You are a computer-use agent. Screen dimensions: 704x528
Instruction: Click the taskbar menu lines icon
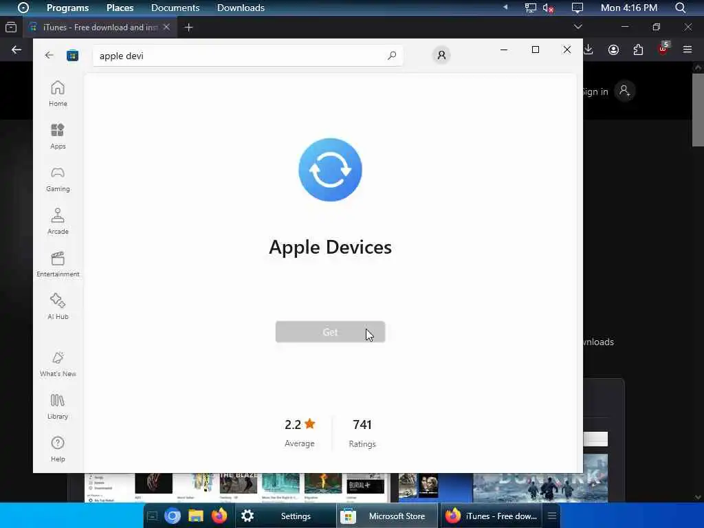coord(552,516)
